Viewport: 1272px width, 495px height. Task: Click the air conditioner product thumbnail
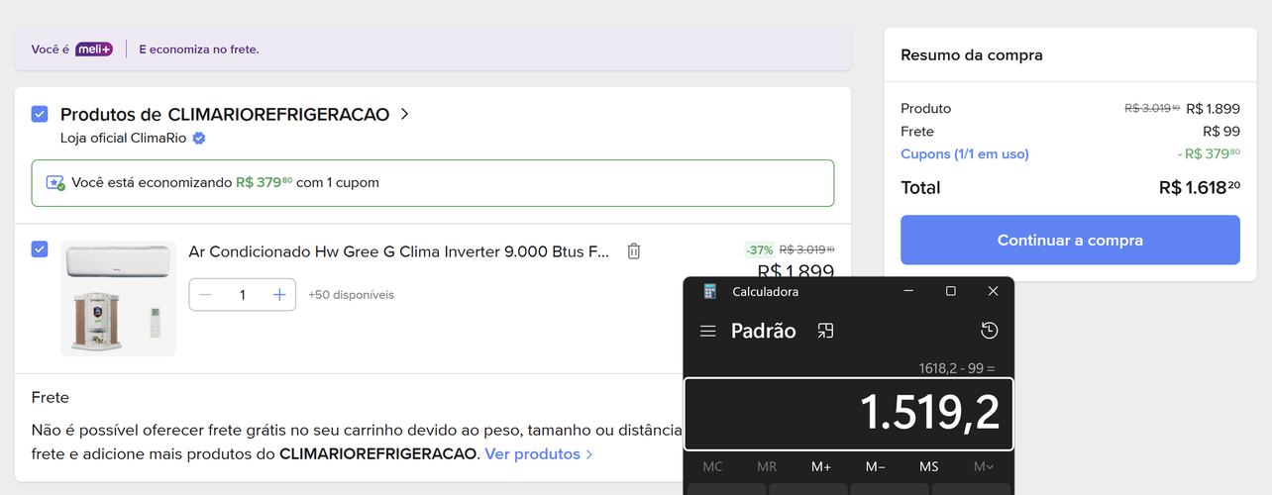point(118,298)
